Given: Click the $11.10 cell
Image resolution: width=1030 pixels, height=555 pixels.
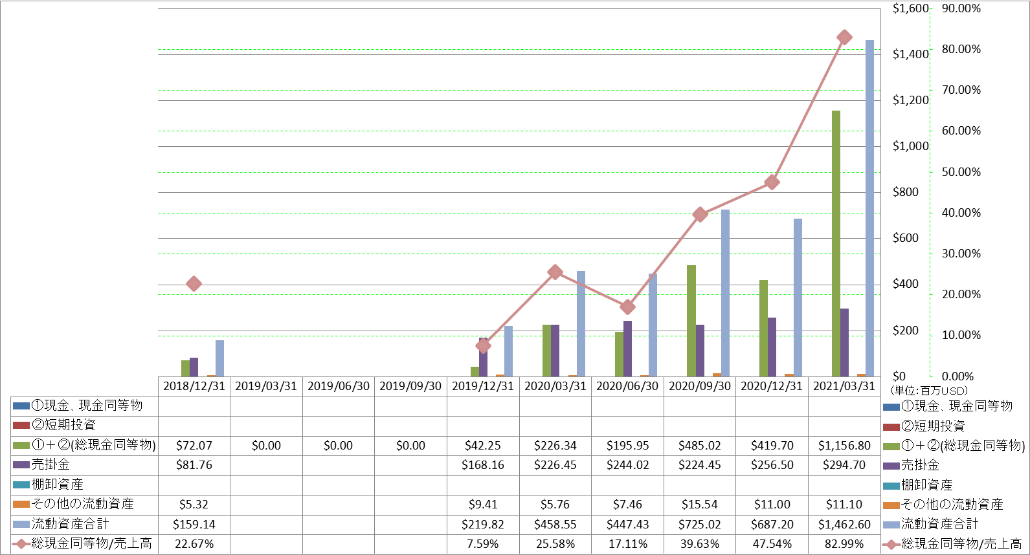Looking at the screenshot, I should coord(844,505).
